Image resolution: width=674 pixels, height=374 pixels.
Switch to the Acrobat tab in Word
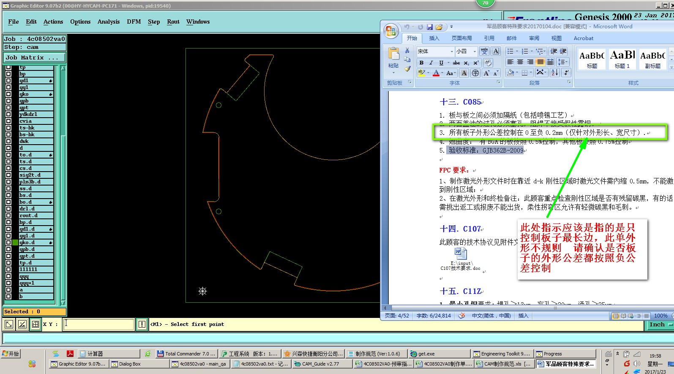[584, 38]
